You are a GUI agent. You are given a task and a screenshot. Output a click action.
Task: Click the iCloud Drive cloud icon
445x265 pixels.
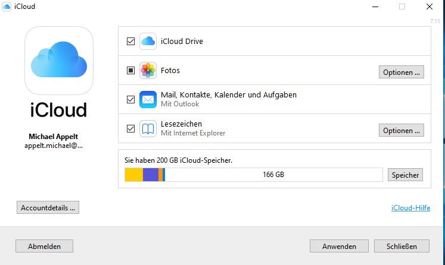[148, 42]
